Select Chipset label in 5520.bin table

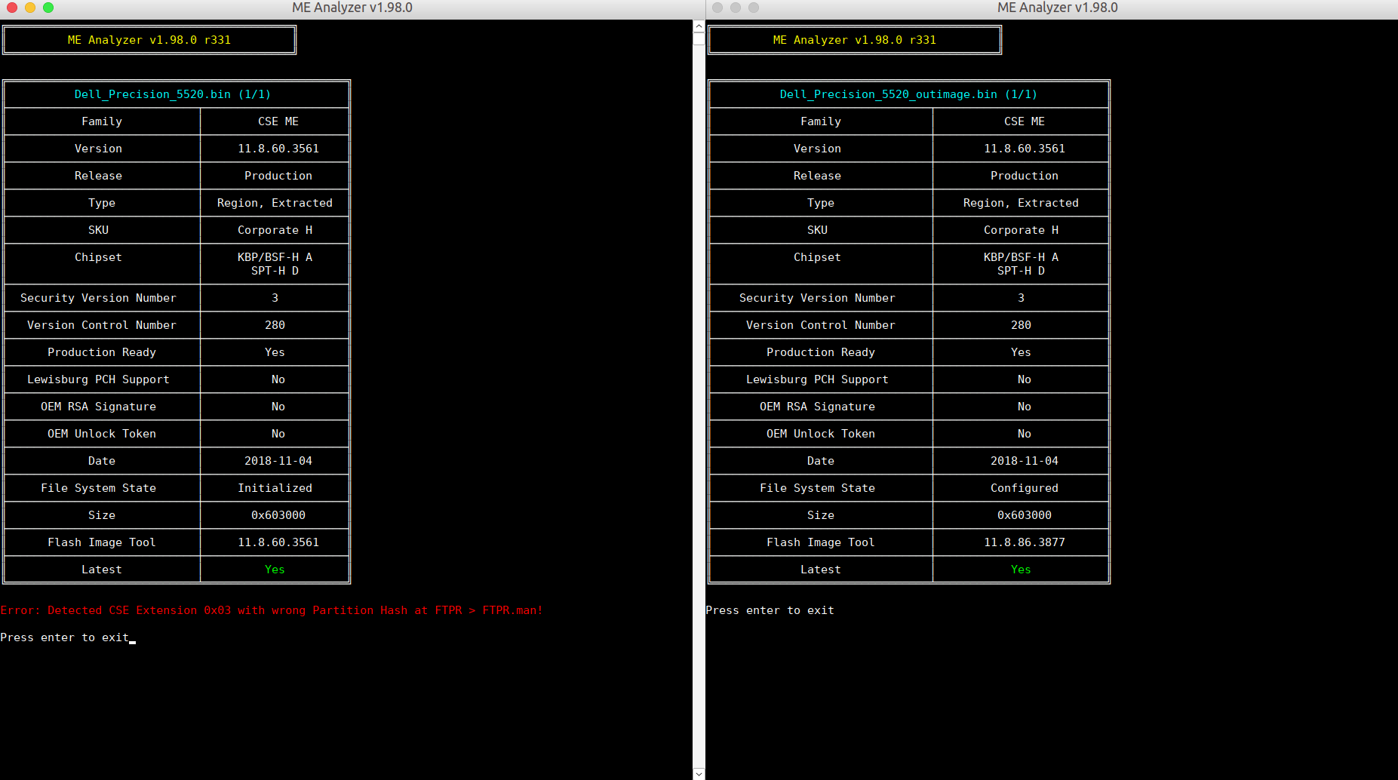[98, 257]
